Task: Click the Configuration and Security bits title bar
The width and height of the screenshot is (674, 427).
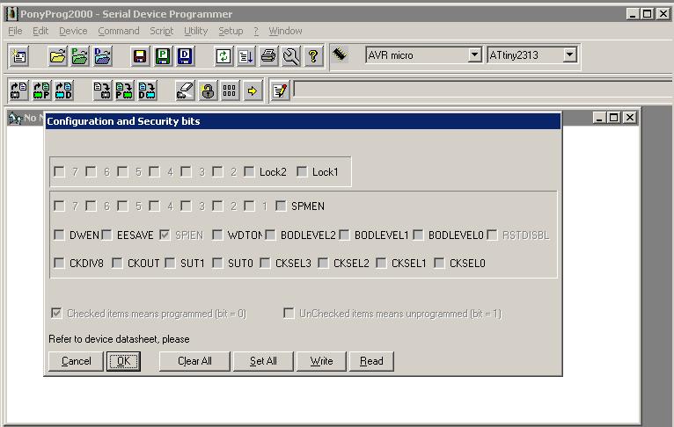Action: pos(303,121)
